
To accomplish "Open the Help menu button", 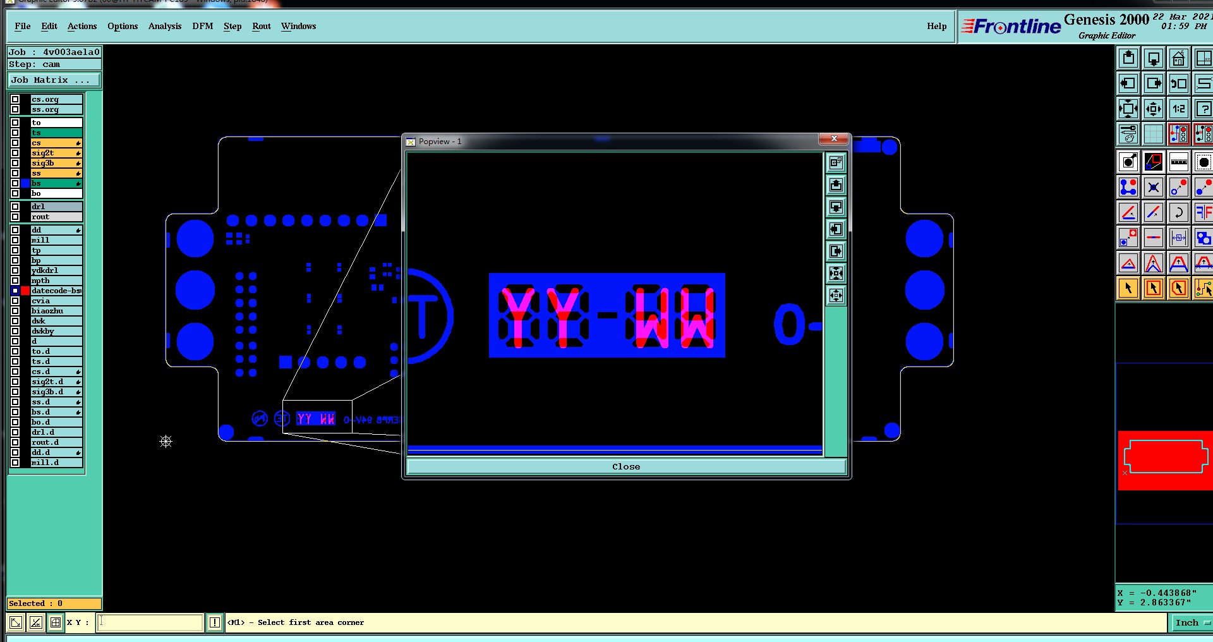I will click(937, 26).
